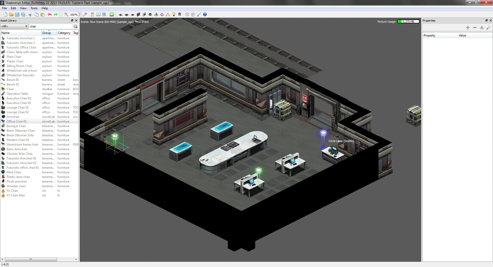
Task: Close the Properties panel
Action: [x=491, y=21]
